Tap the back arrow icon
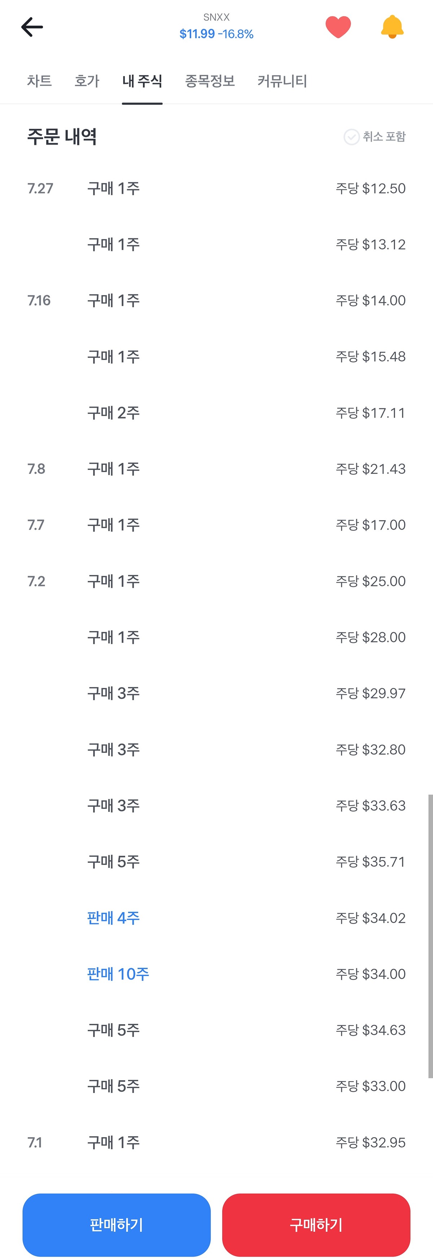433x1258 pixels. pos(32,27)
